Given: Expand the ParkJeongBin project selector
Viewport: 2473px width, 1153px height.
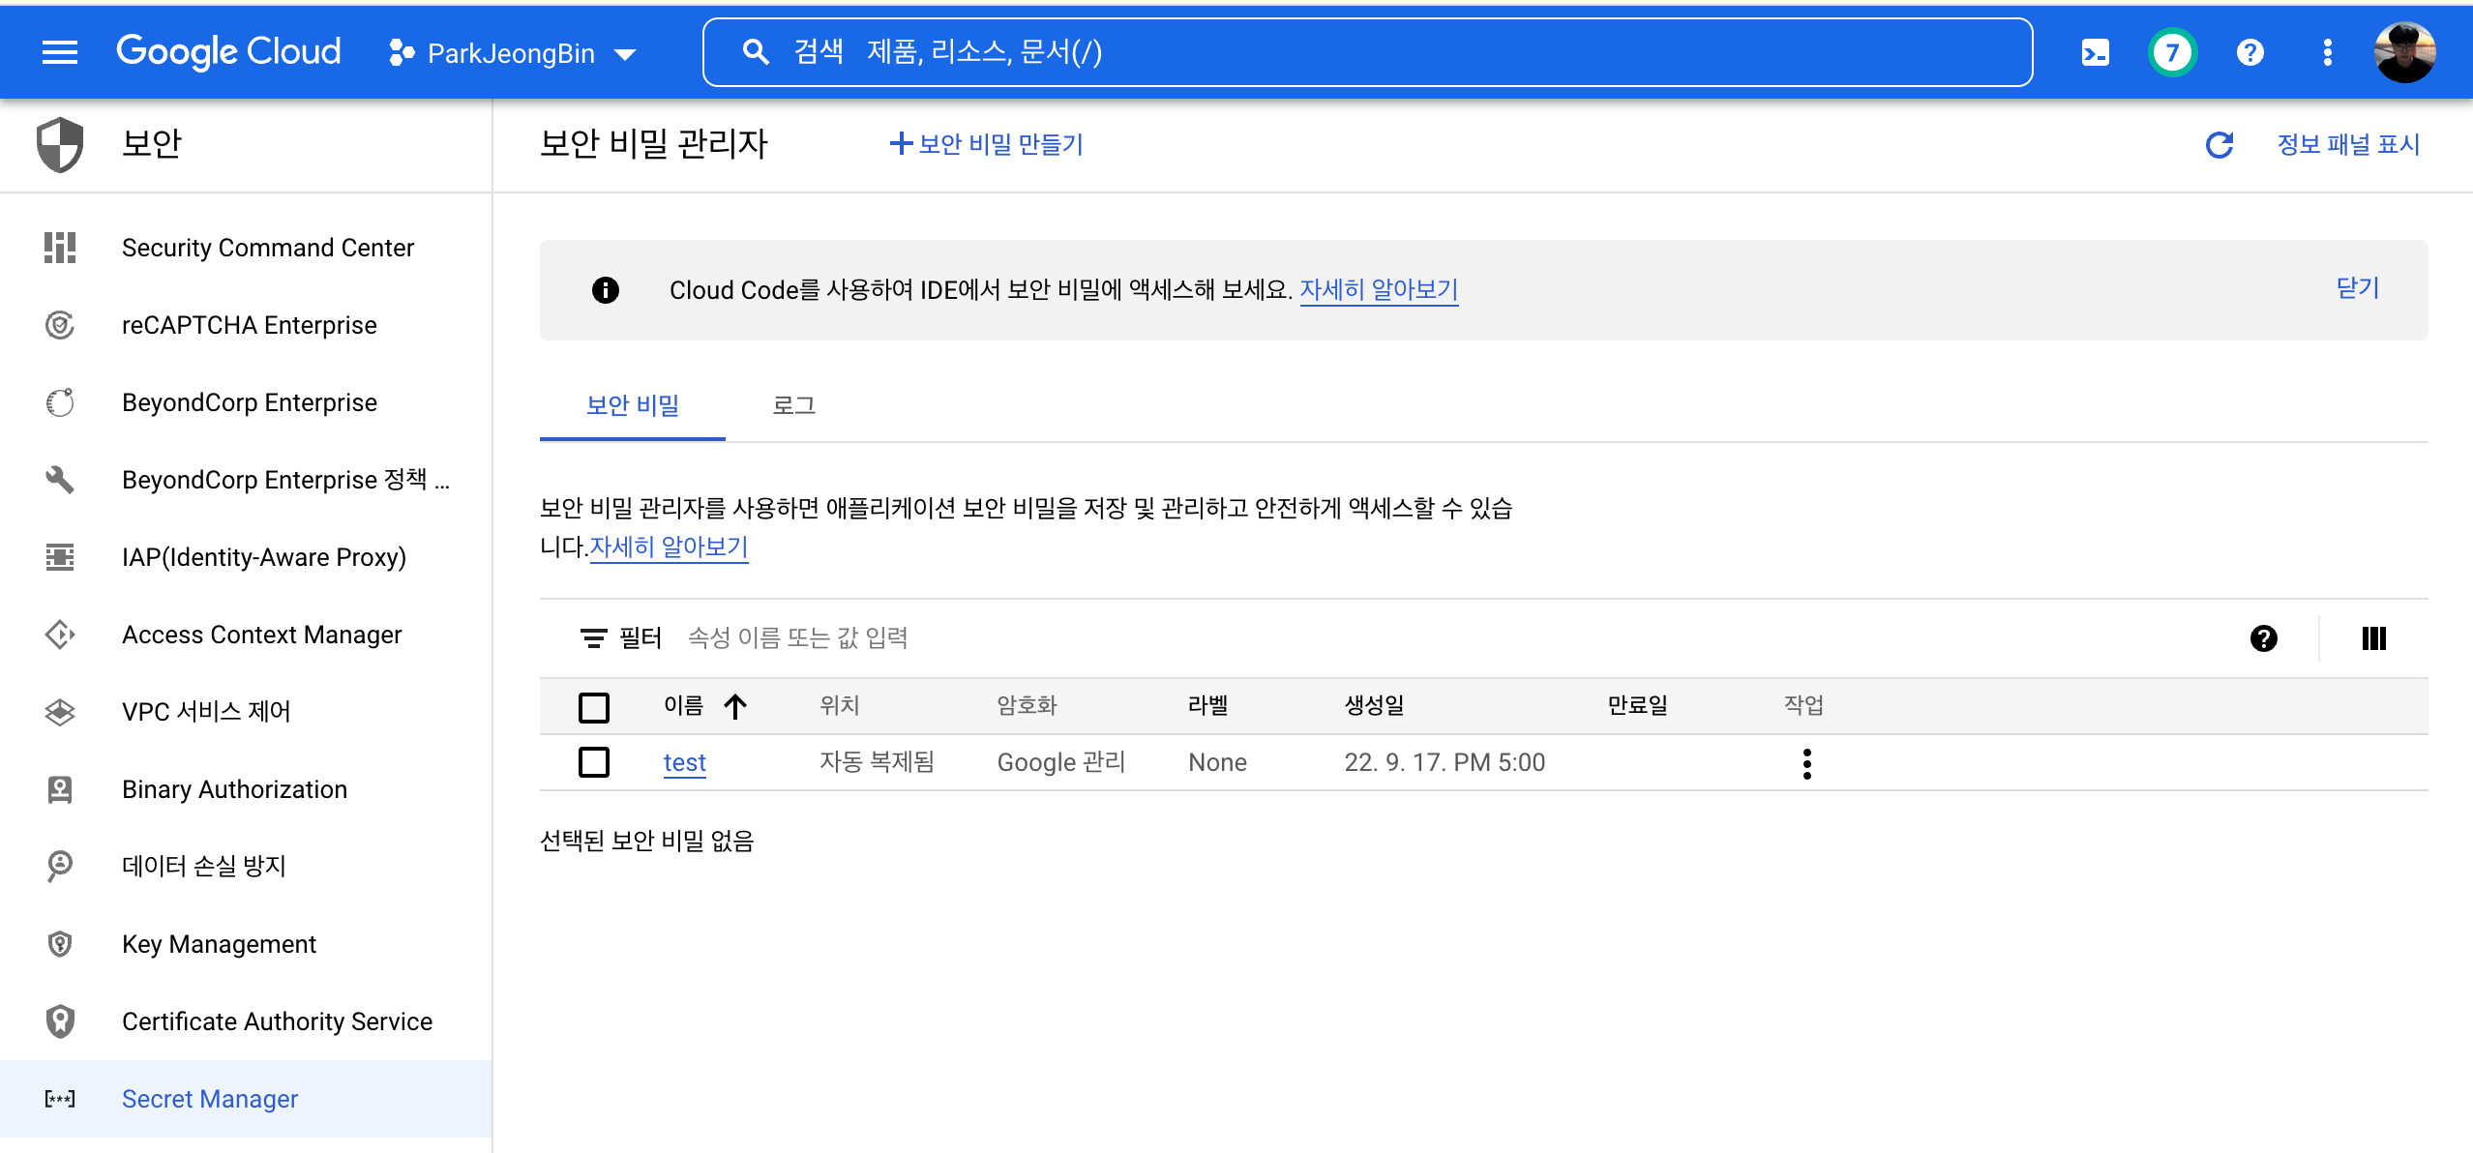Looking at the screenshot, I should pos(513,53).
